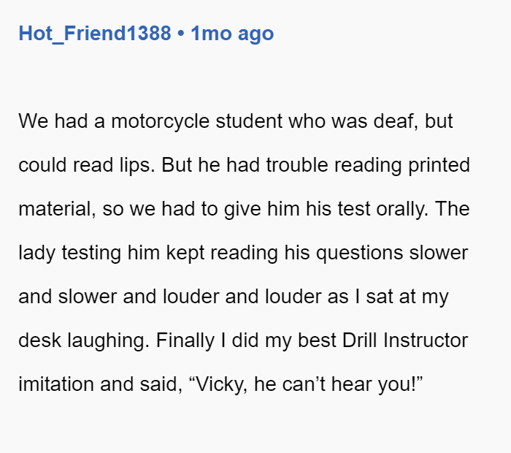Screen dimensions: 511x453
Task: Click the word "printed" in the comment
Action: [439, 165]
